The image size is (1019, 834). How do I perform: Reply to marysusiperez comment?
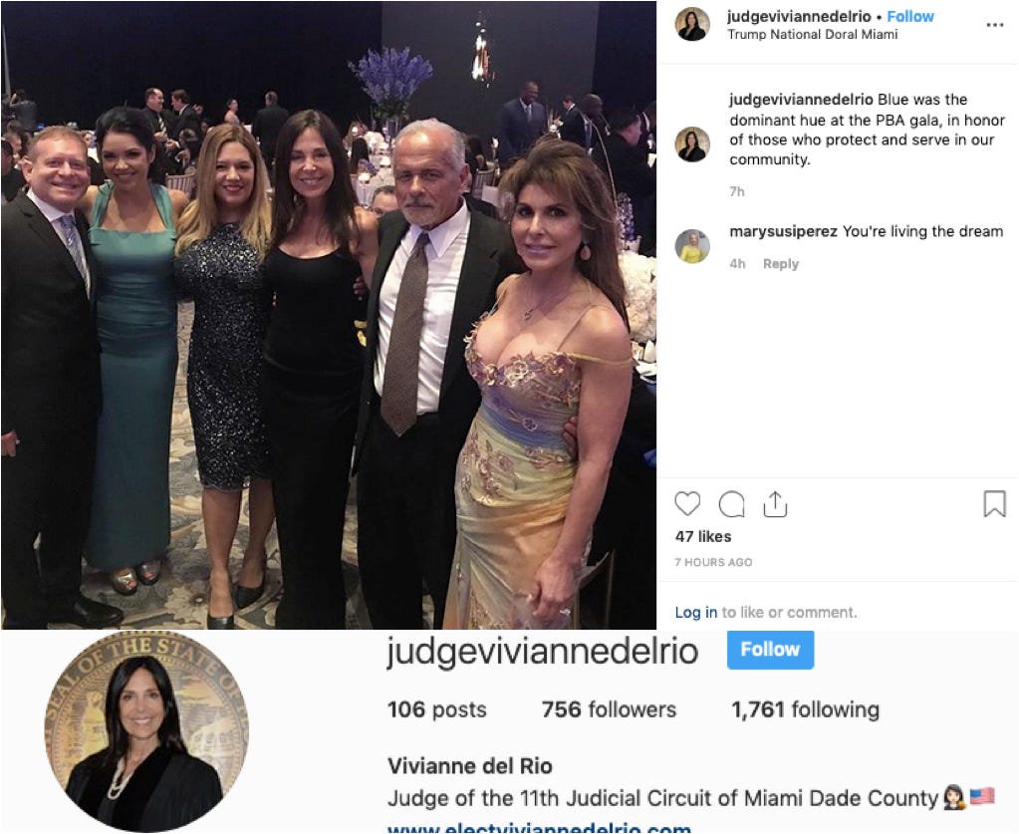pyautogui.click(x=781, y=264)
